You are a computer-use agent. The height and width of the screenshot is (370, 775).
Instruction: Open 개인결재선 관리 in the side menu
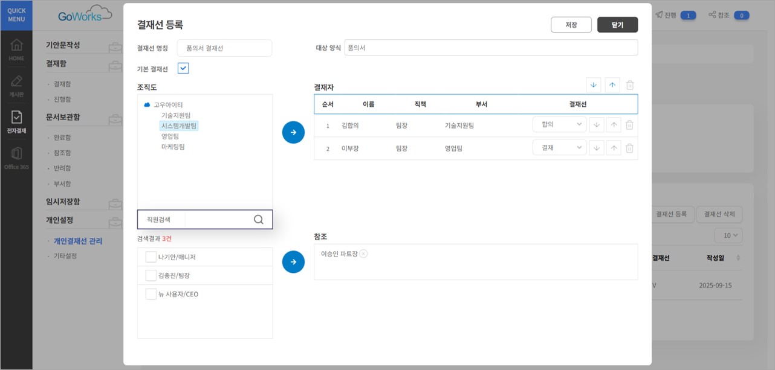[78, 241]
